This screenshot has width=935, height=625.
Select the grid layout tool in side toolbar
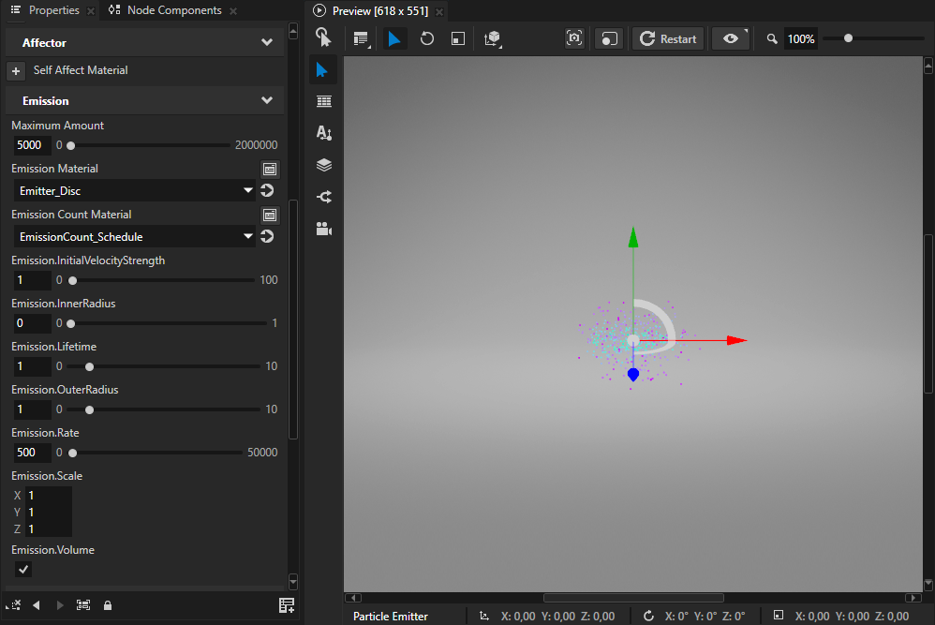coord(324,101)
